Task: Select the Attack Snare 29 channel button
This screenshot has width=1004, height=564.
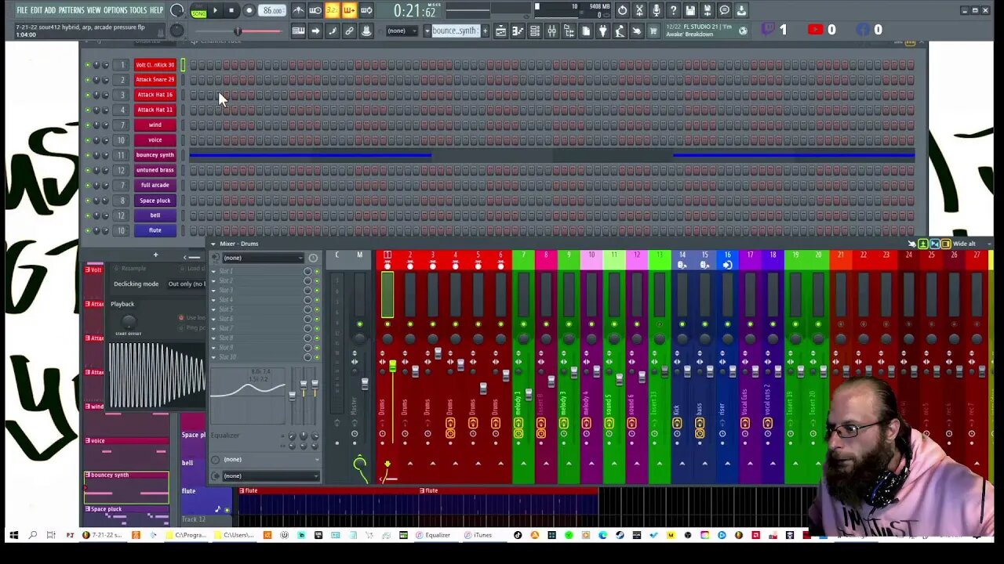Action: coord(155,80)
